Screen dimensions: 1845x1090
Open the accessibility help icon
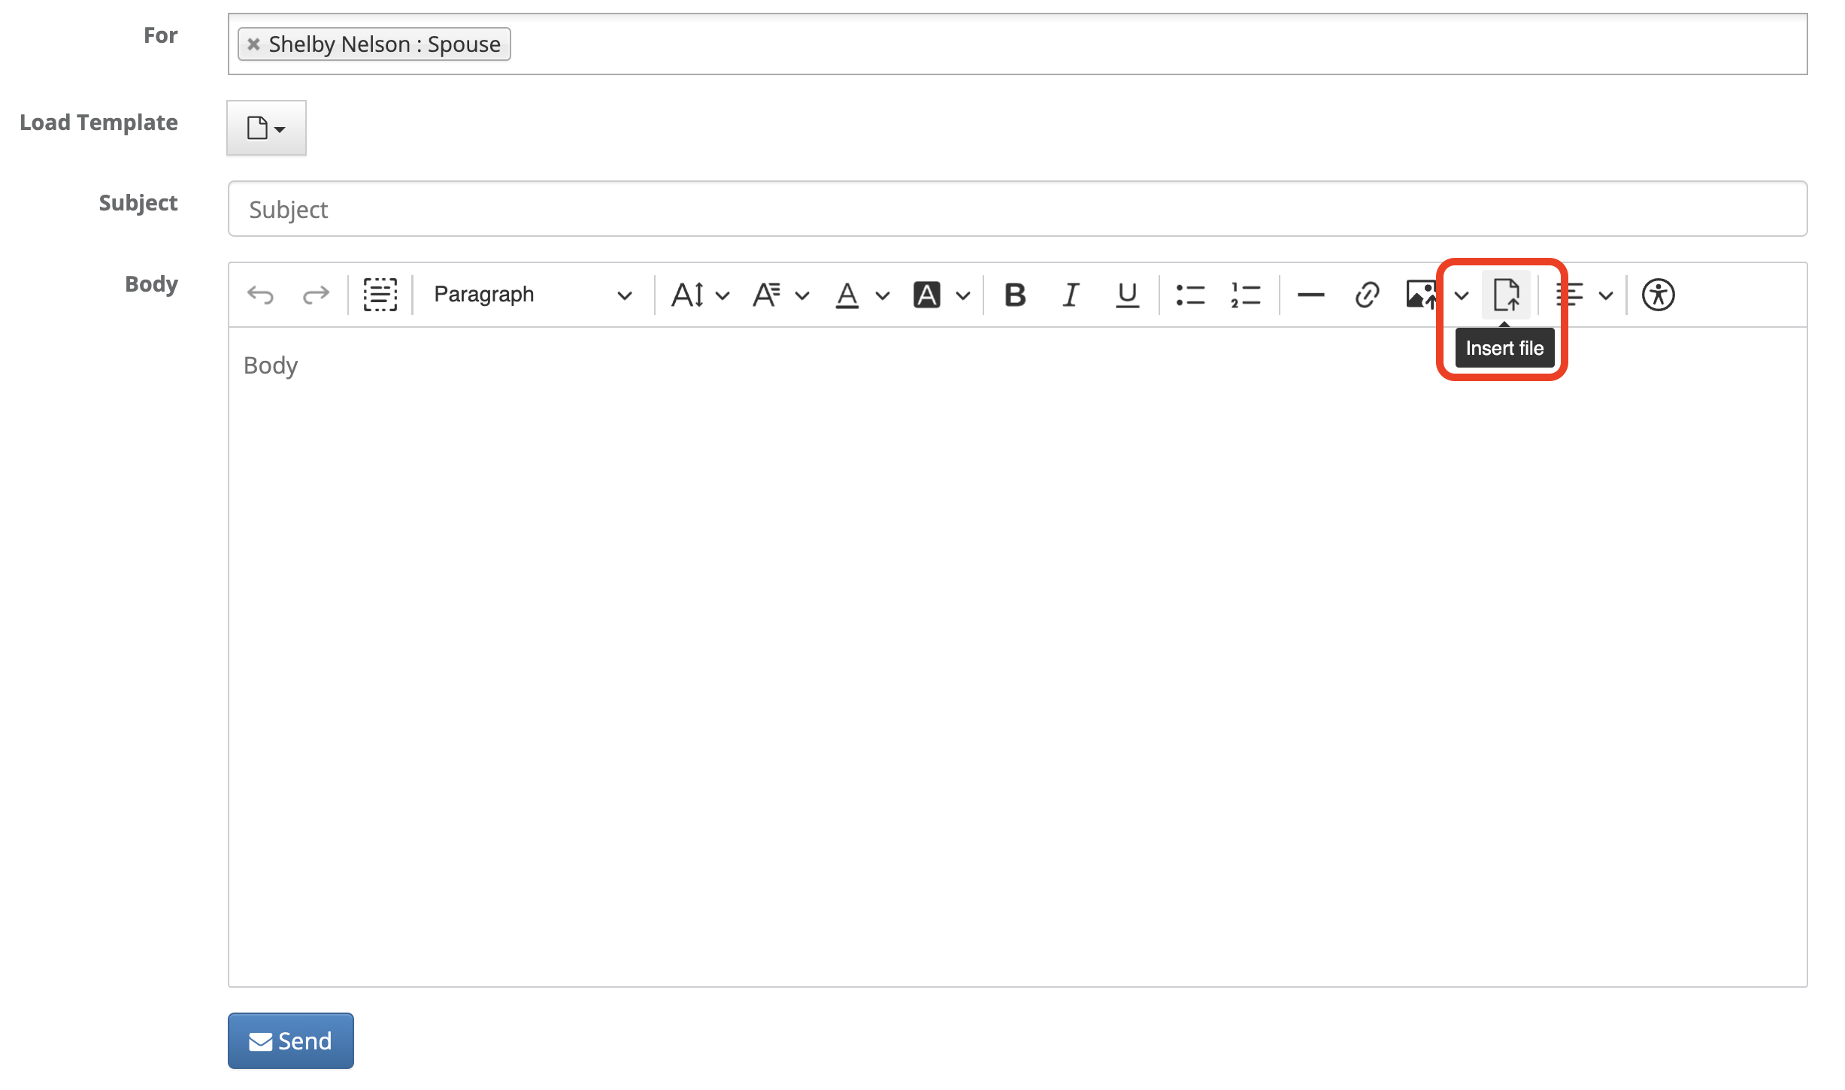(x=1658, y=295)
